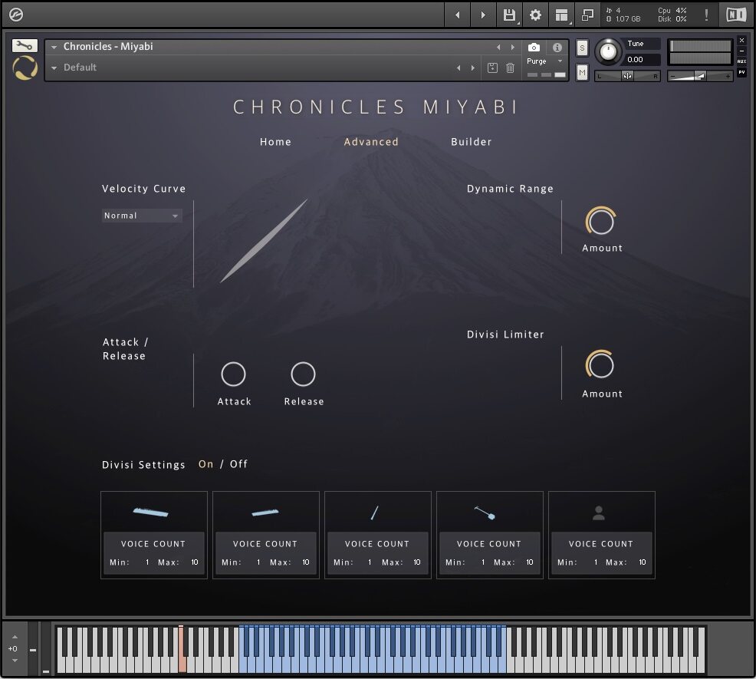This screenshot has height=679, width=756.
Task: Open the Velocity Curve Normal dropdown
Action: point(142,216)
